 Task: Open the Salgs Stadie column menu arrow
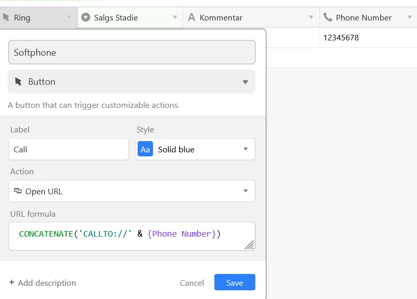pyautogui.click(x=175, y=17)
